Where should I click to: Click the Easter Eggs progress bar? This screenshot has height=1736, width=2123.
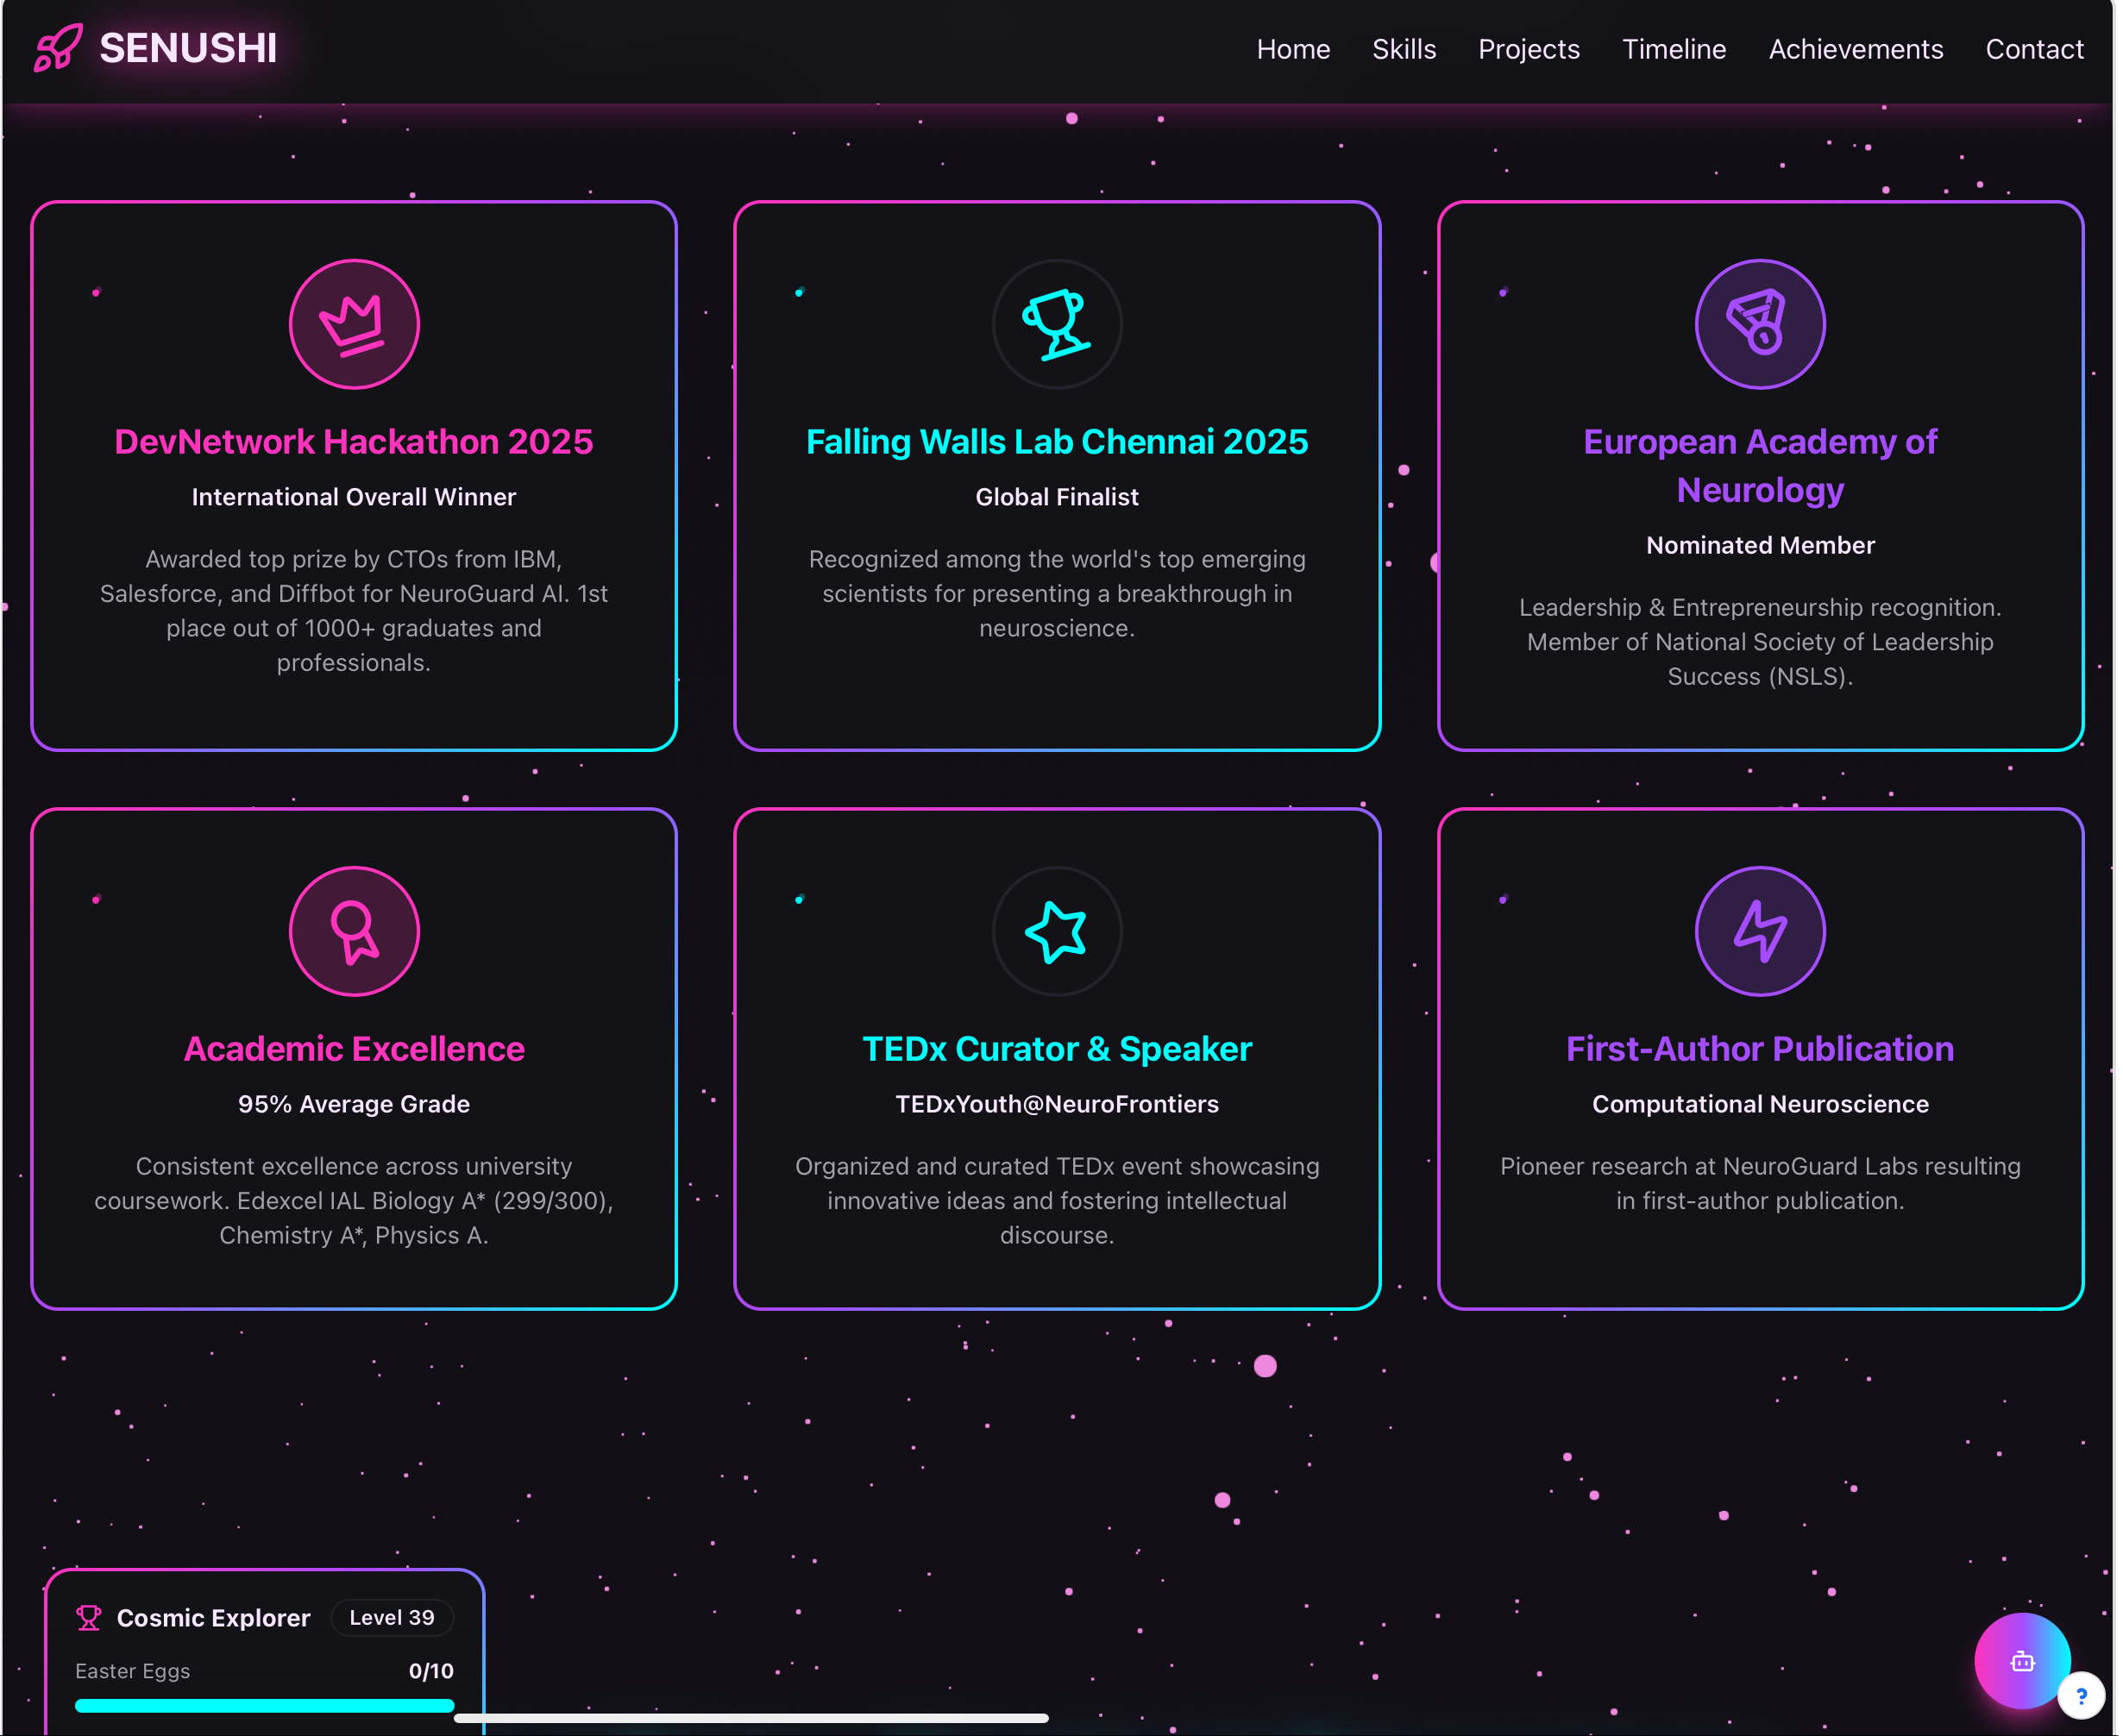(x=264, y=1706)
